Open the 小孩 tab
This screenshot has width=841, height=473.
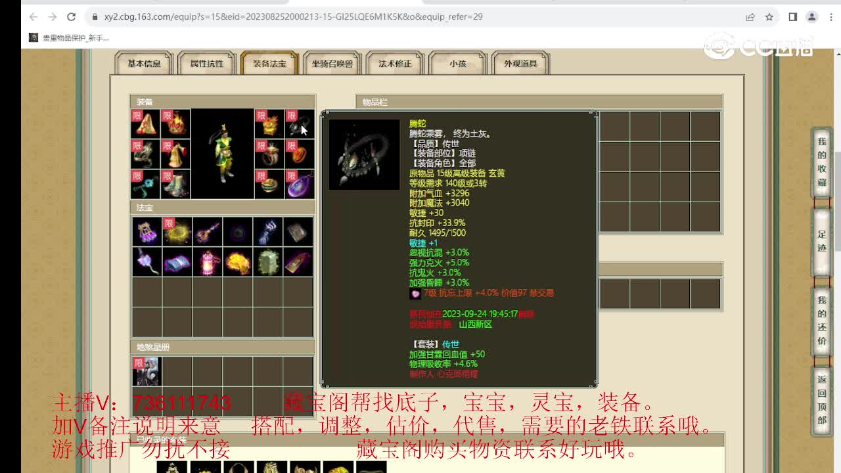pyautogui.click(x=458, y=64)
